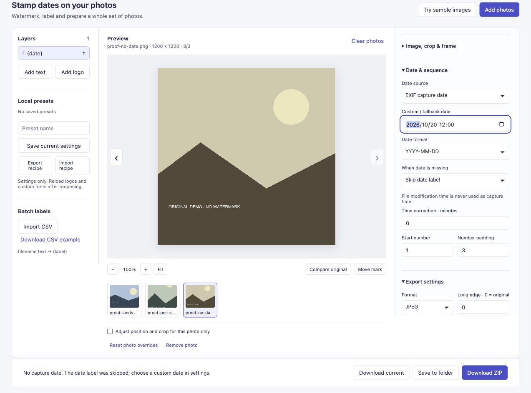Click the Clear photos link
The image size is (531, 393).
367,41
